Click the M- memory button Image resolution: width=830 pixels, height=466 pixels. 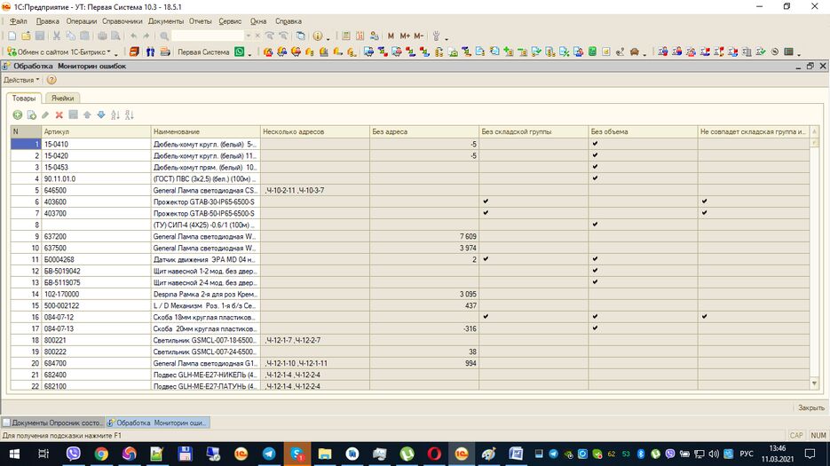(x=419, y=36)
